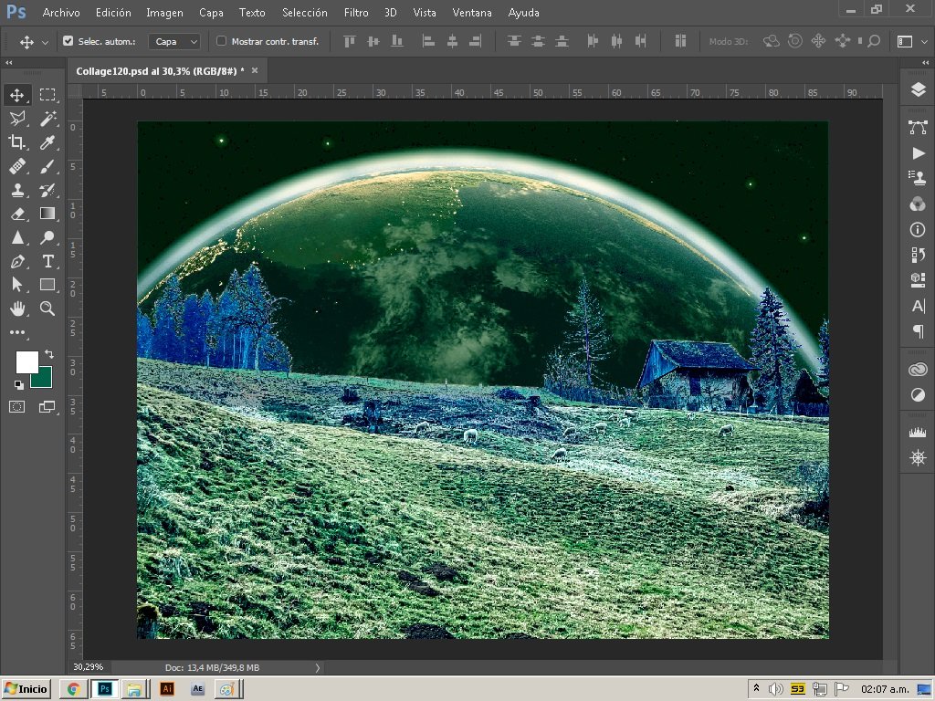Viewport: 935px width, 701px height.
Task: Select the Healing Brush tool
Action: [16, 166]
